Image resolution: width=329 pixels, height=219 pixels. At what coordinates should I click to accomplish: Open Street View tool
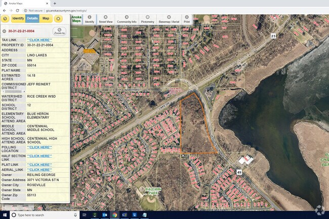(106, 19)
